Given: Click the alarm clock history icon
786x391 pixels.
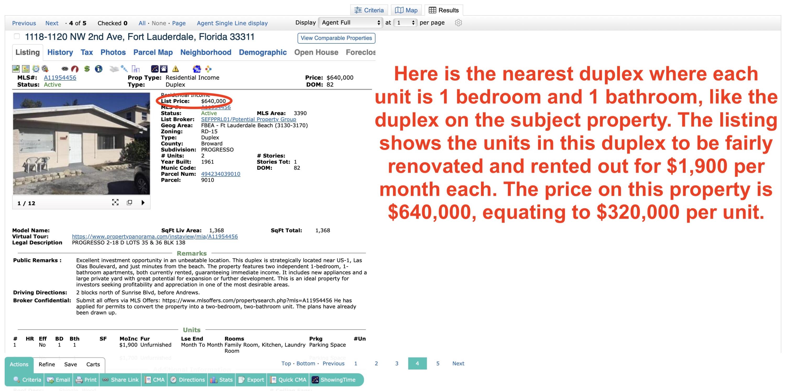Looking at the screenshot, I should pyautogui.click(x=36, y=69).
